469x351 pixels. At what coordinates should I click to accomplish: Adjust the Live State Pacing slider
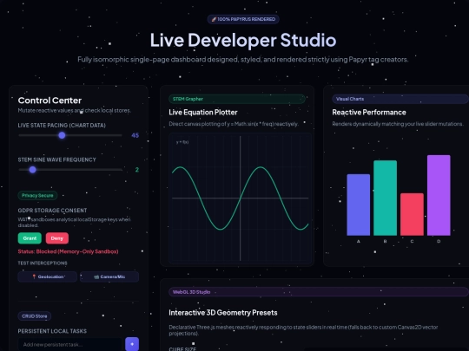tap(70, 135)
